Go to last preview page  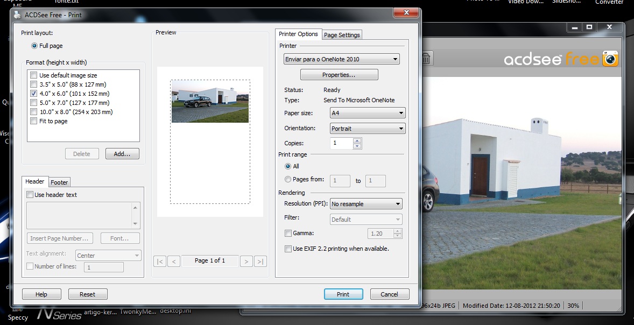pyautogui.click(x=260, y=261)
